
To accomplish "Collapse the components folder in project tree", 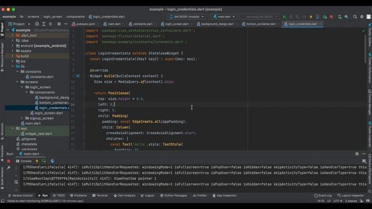I will (27, 92).
